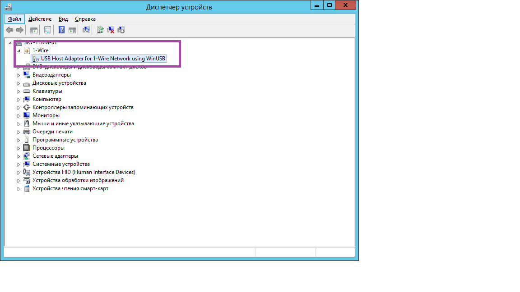The image size is (520, 292).
Task: Open the Properties toolbar icon
Action: pyautogui.click(x=47, y=30)
